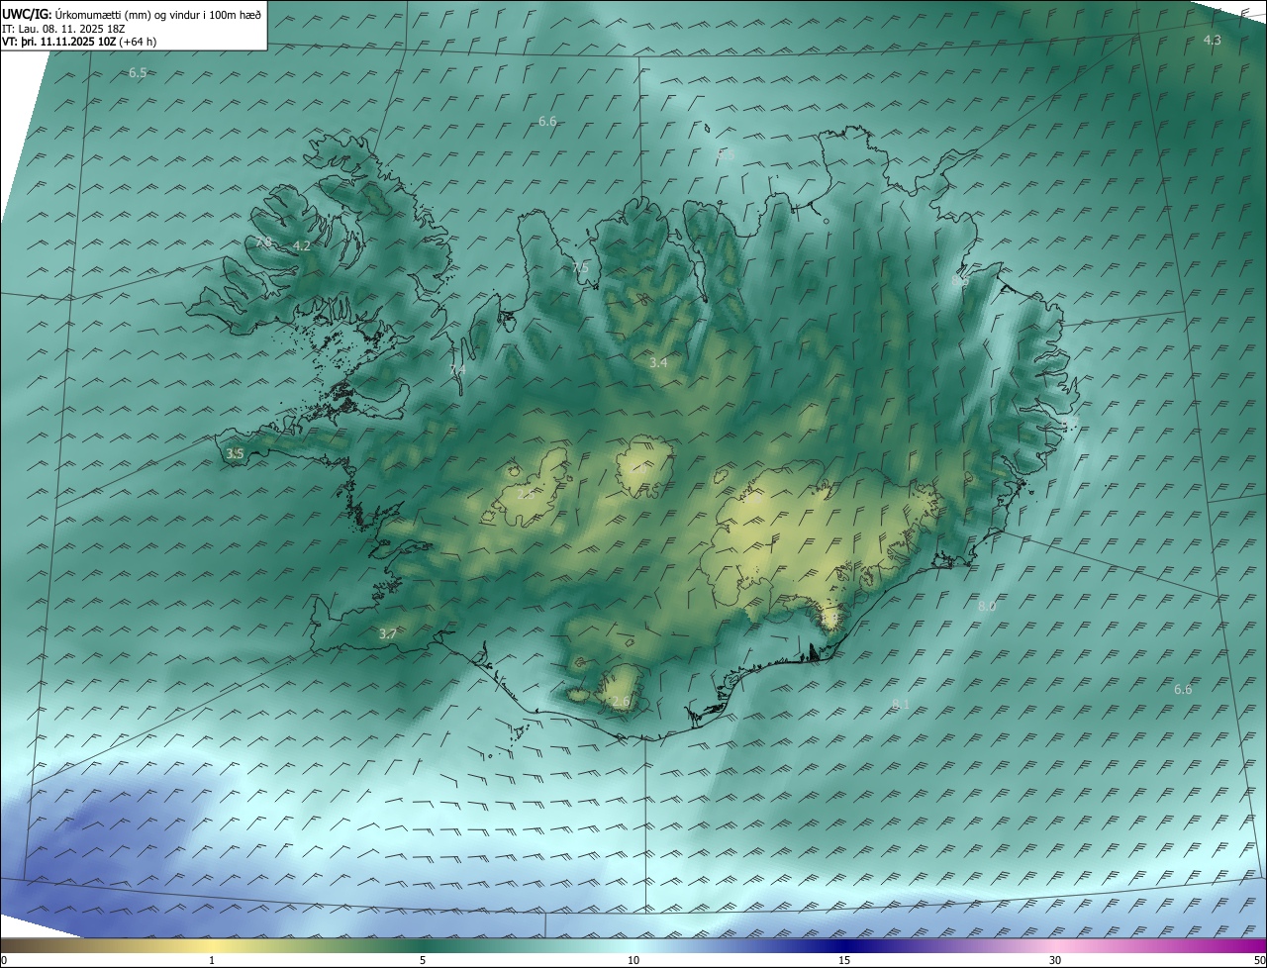Click the '3.4' value in north Iceland
Image resolution: width=1267 pixels, height=968 pixels.
(x=658, y=363)
